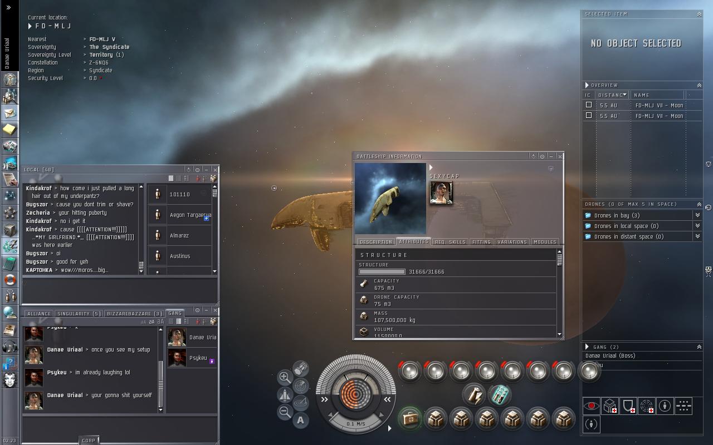This screenshot has width=713, height=445.
Task: Click the pilot portrait in info window
Action: (x=441, y=193)
